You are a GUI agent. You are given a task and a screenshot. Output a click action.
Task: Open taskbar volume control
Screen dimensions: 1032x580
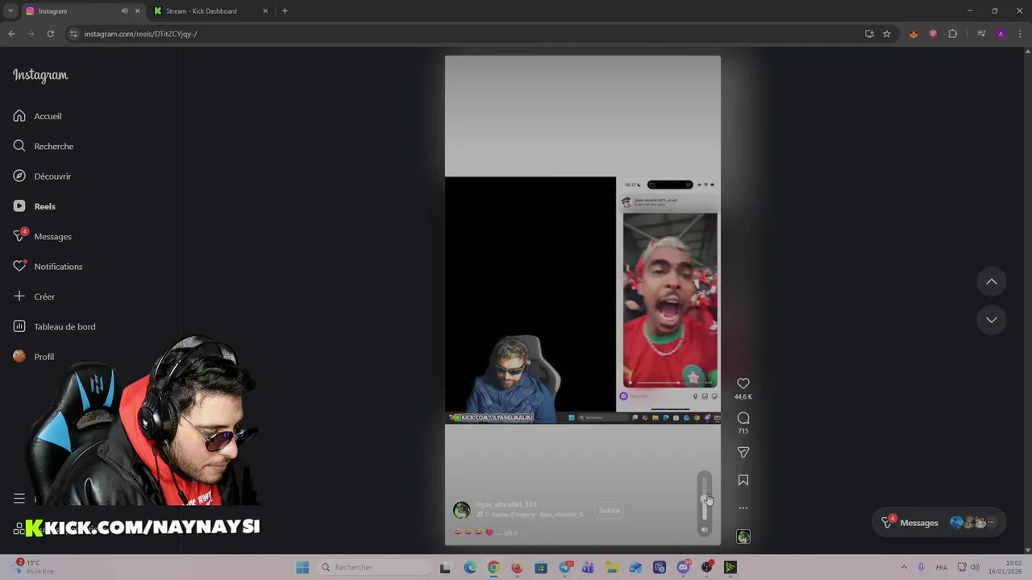click(975, 567)
